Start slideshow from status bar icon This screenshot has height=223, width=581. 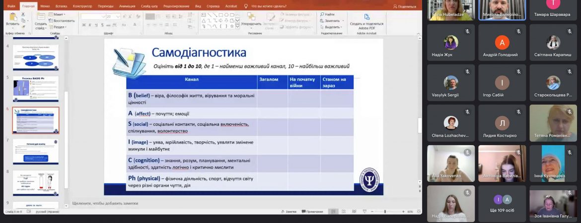pyautogui.click(x=364, y=212)
